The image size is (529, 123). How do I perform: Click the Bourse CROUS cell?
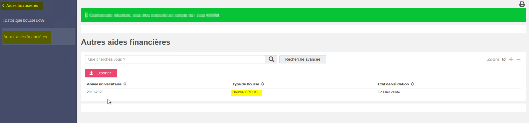pyautogui.click(x=245, y=92)
